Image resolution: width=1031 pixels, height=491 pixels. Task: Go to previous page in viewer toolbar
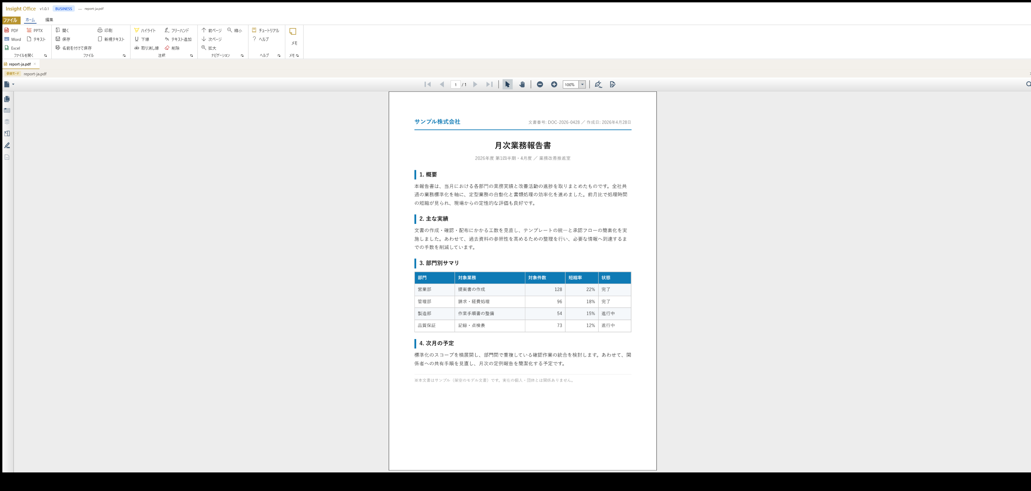(x=442, y=84)
